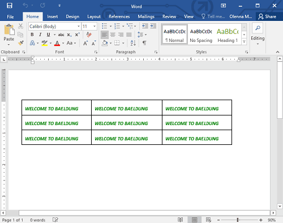
Task: Click the Bullets list icon
Action: (x=105, y=26)
